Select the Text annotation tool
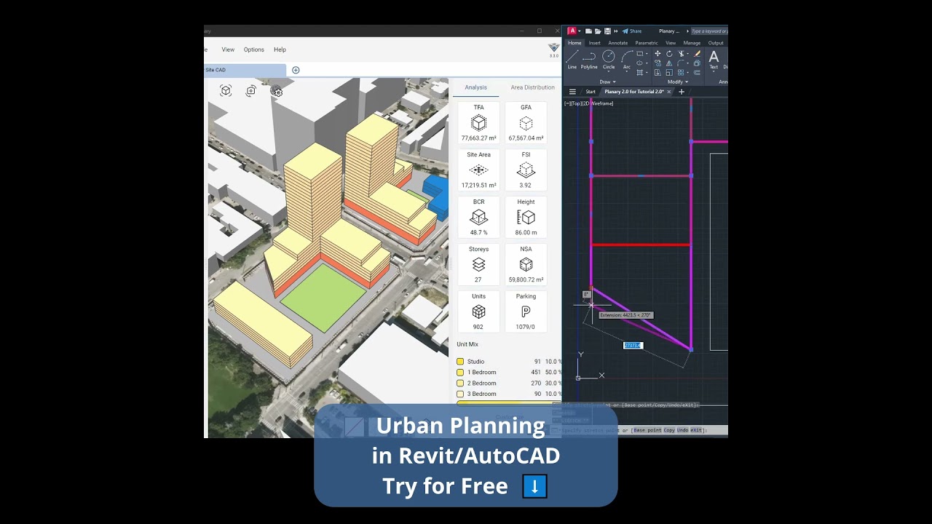 coord(714,59)
